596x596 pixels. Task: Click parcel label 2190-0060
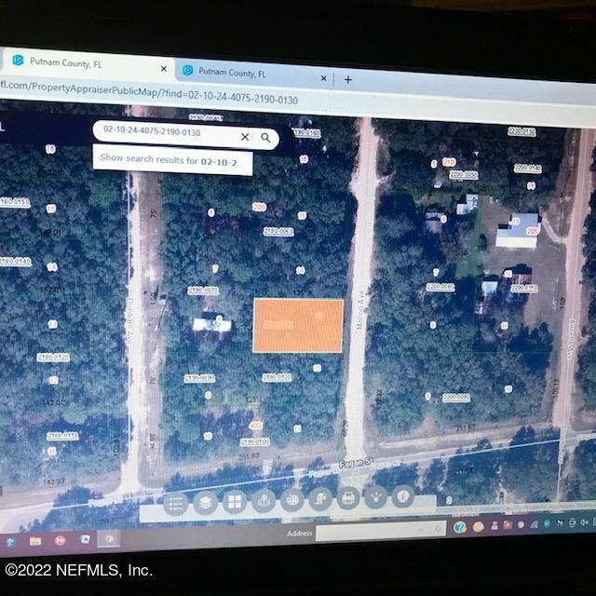[x=278, y=232]
